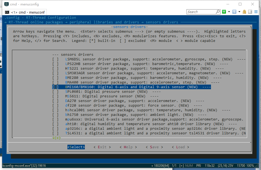Click the '118x32' console size entry

tap(210, 166)
